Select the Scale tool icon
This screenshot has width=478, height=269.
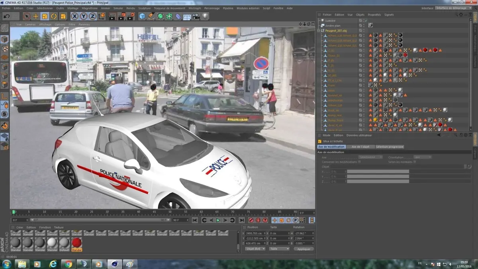coord(45,16)
